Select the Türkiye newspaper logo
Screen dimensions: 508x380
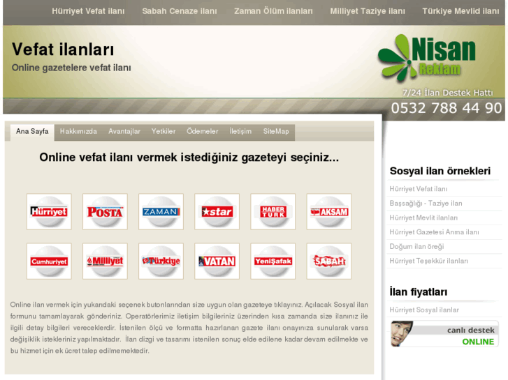click(161, 261)
